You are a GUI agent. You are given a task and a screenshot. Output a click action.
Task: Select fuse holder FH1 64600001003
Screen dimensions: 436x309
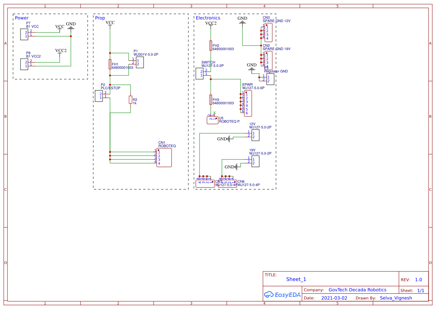[110, 65]
